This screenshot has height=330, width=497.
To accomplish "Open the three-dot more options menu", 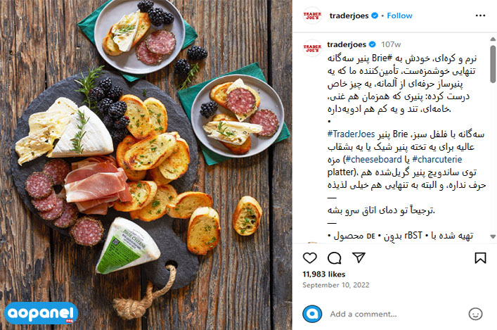I will click(480, 15).
